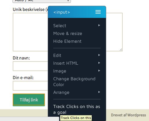The image size is (149, 121).
Task: Select Change Background Color option
Action: coord(74,82)
